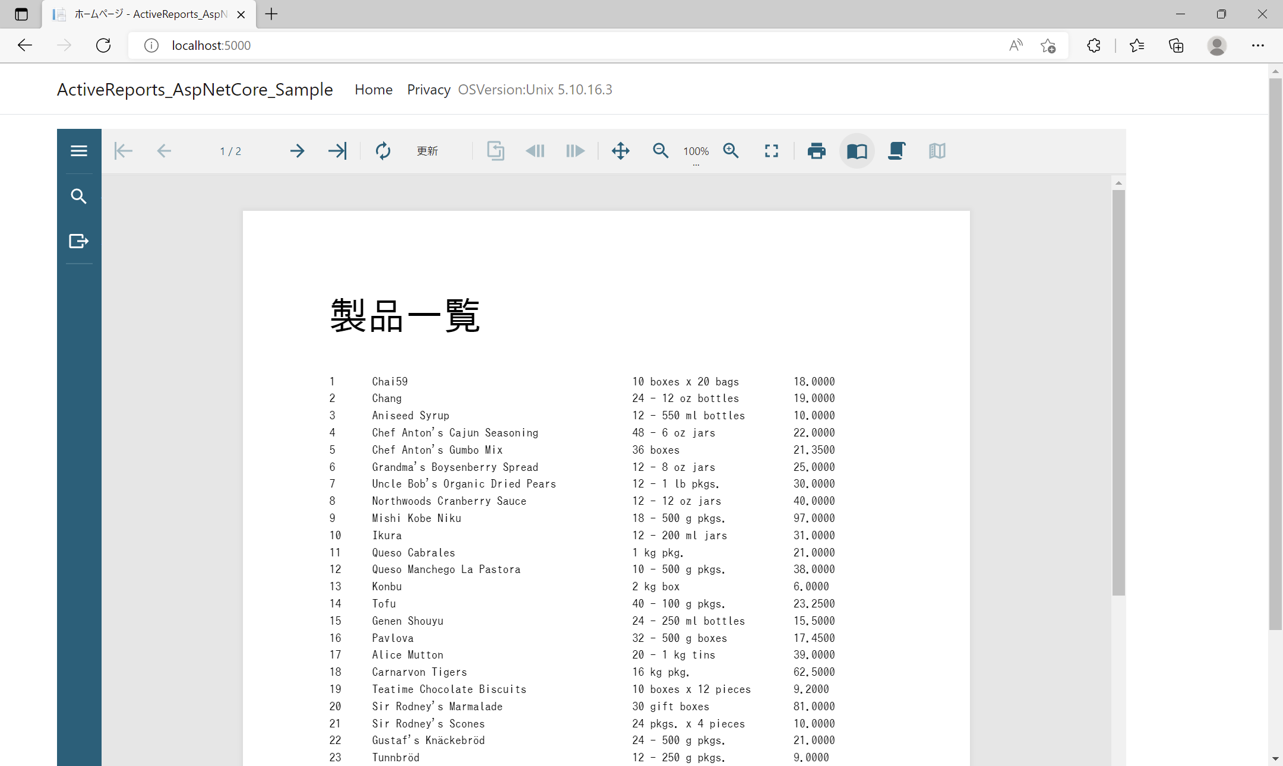Click the 更新 refresh button
The image size is (1283, 766).
(427, 151)
